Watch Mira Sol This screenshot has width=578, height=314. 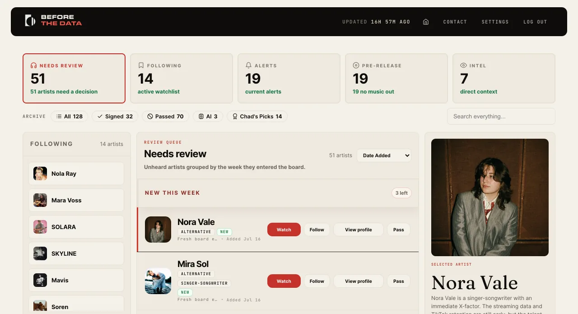click(x=284, y=281)
